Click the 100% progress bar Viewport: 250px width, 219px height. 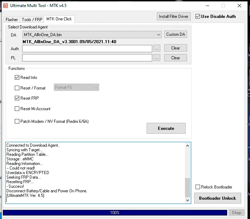pyautogui.click(x=115, y=213)
